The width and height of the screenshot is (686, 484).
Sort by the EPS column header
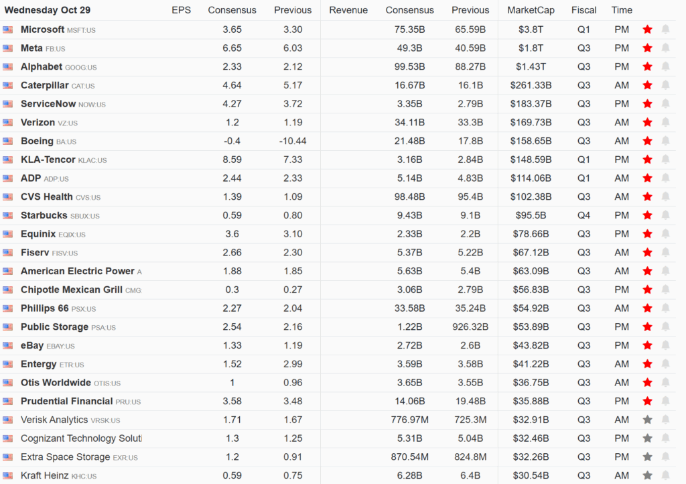(x=181, y=10)
